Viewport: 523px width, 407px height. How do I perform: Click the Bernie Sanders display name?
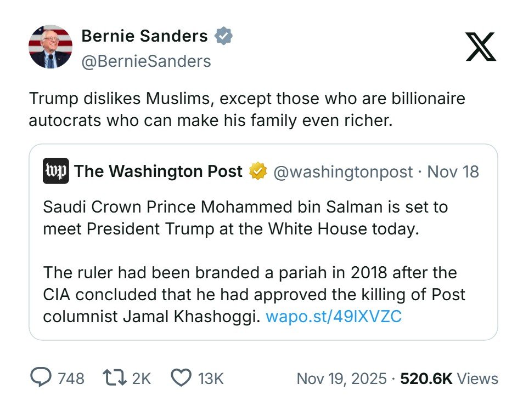coord(144,37)
